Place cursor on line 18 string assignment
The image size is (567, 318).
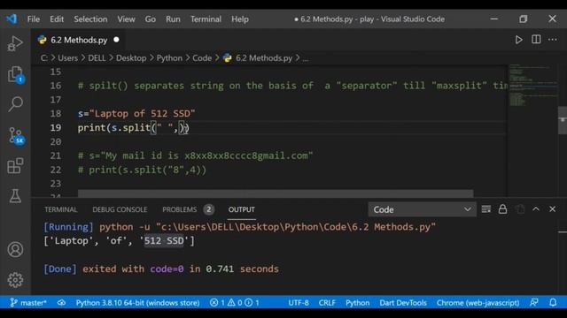(x=136, y=114)
